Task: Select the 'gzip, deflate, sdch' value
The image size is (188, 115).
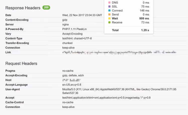Action: point(73,75)
